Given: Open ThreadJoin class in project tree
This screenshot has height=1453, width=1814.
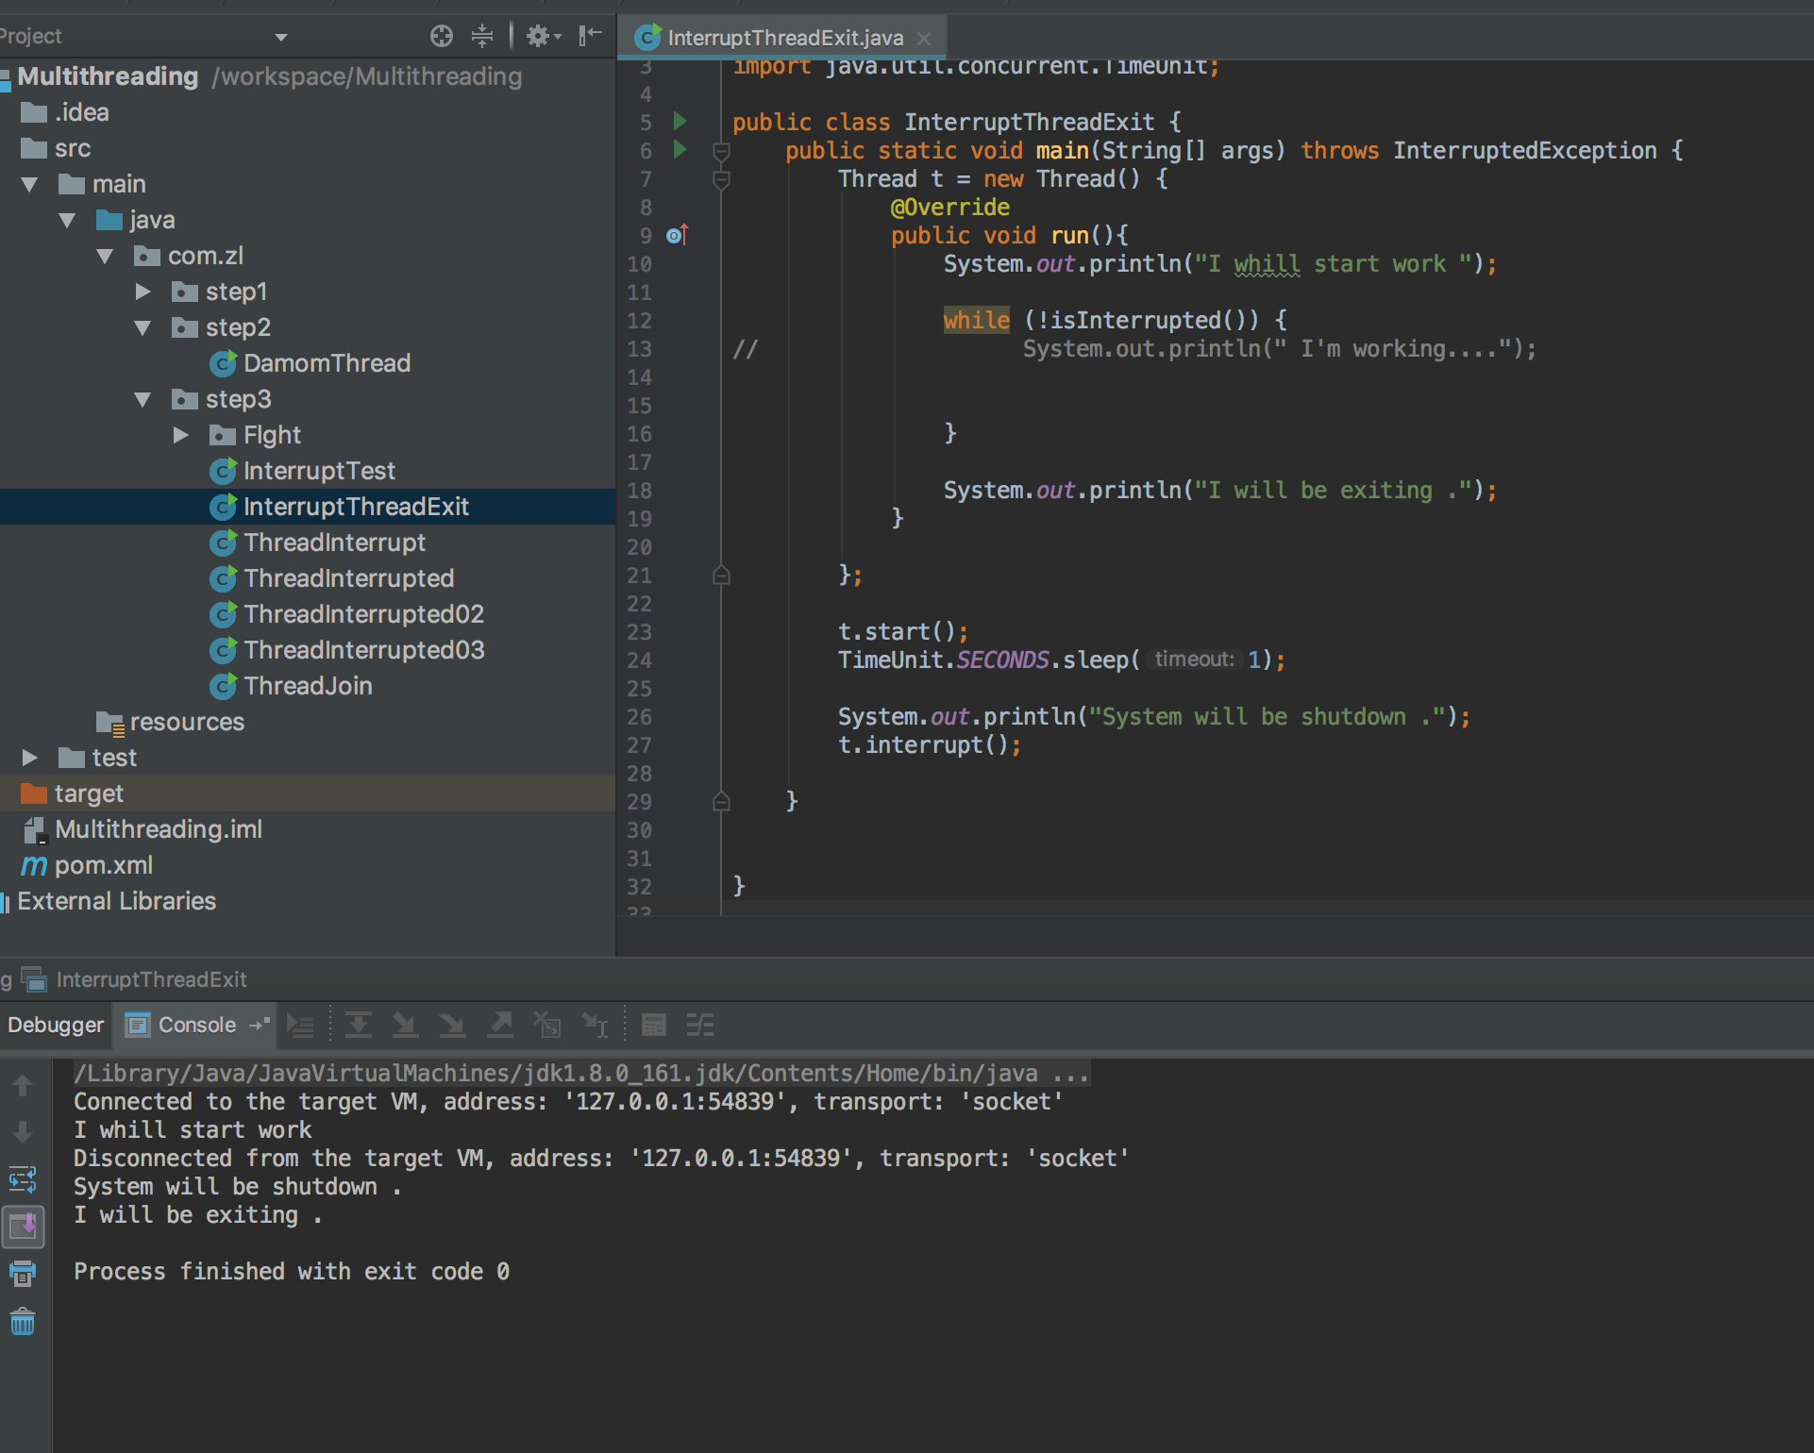Looking at the screenshot, I should [308, 686].
